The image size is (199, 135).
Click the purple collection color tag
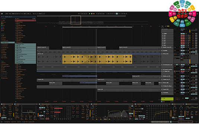2,29
